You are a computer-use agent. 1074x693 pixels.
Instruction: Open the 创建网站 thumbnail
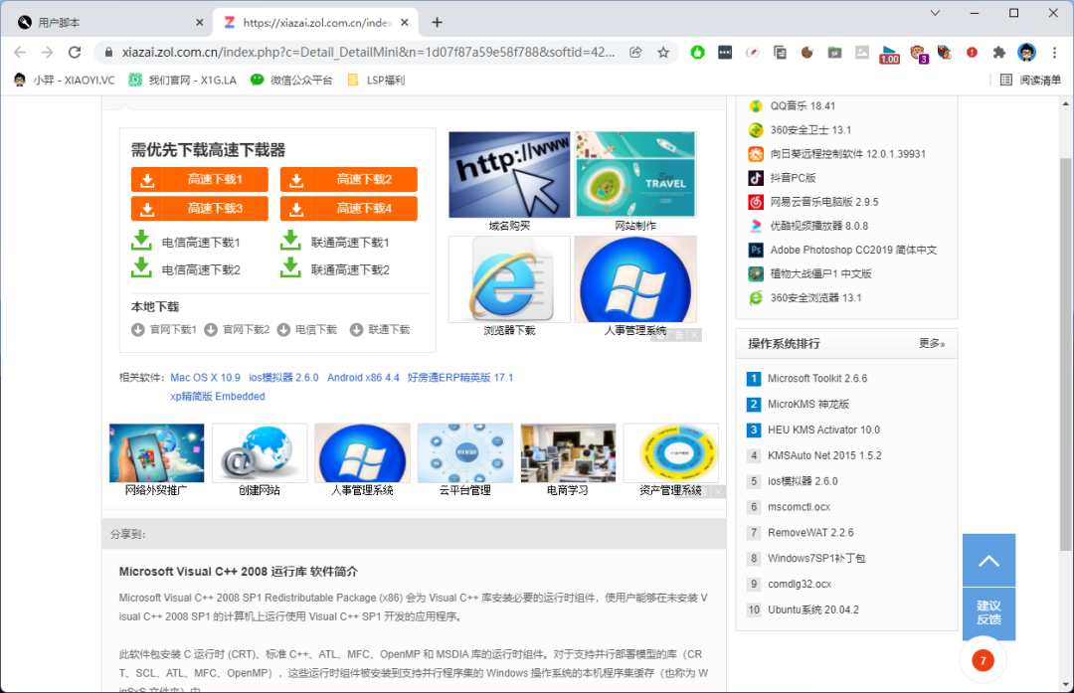pyautogui.click(x=260, y=453)
